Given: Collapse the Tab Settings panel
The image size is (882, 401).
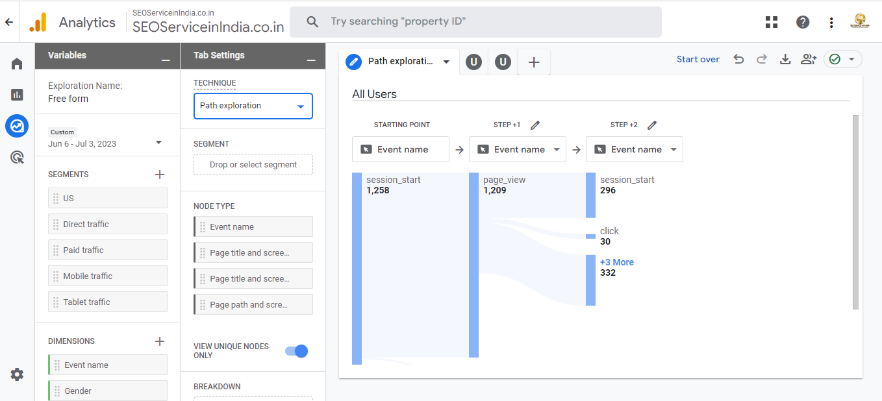Looking at the screenshot, I should click(311, 60).
